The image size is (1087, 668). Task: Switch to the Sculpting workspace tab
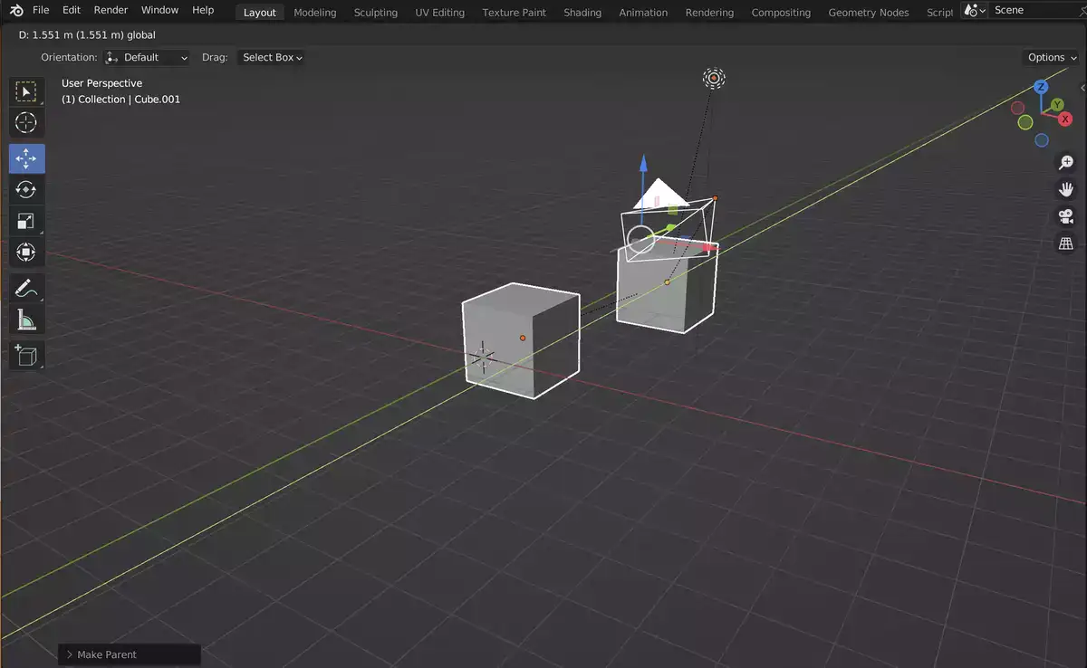pos(376,13)
